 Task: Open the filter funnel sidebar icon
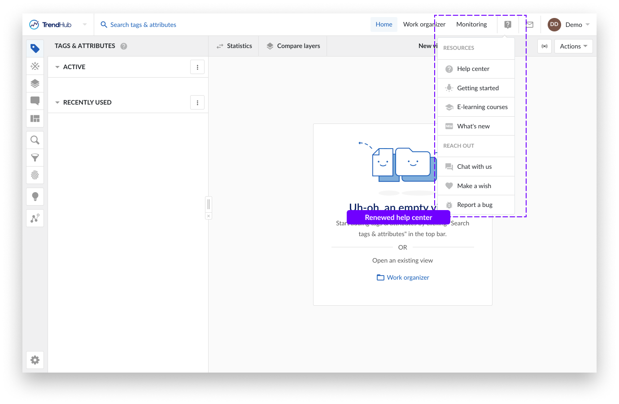coord(35,158)
